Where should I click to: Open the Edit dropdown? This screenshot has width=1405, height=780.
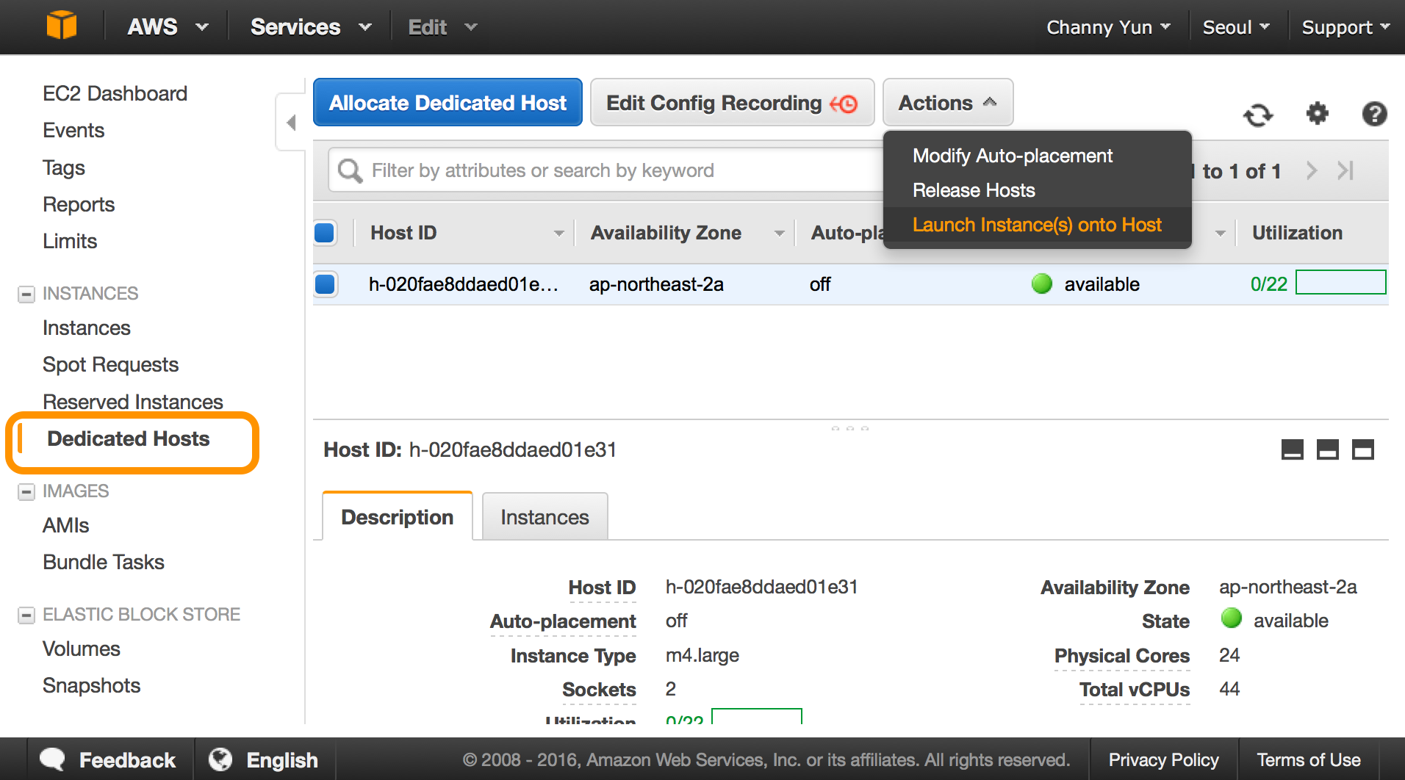(442, 27)
